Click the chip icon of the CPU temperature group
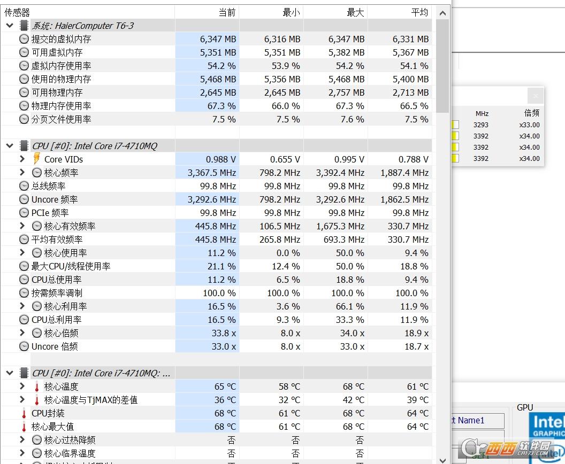The height and width of the screenshot is (464, 565). pos(24,373)
